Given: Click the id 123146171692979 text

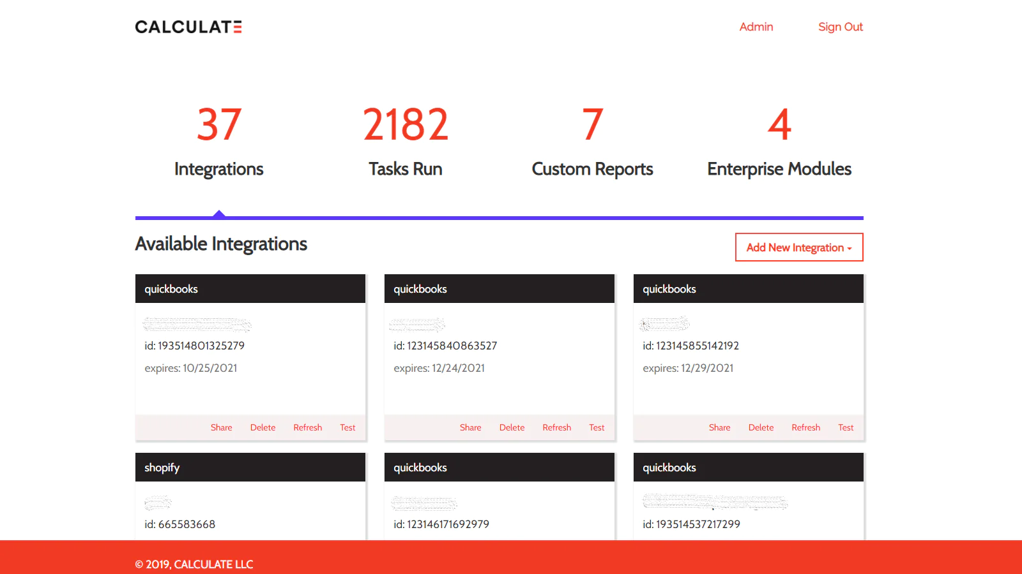Looking at the screenshot, I should pos(441,524).
